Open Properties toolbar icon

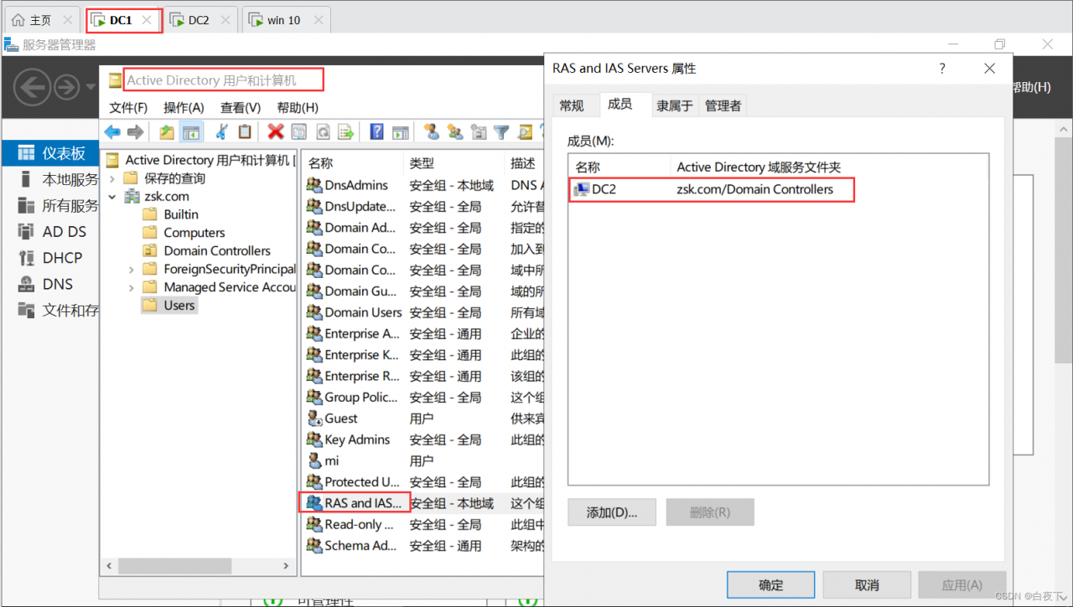click(x=298, y=131)
